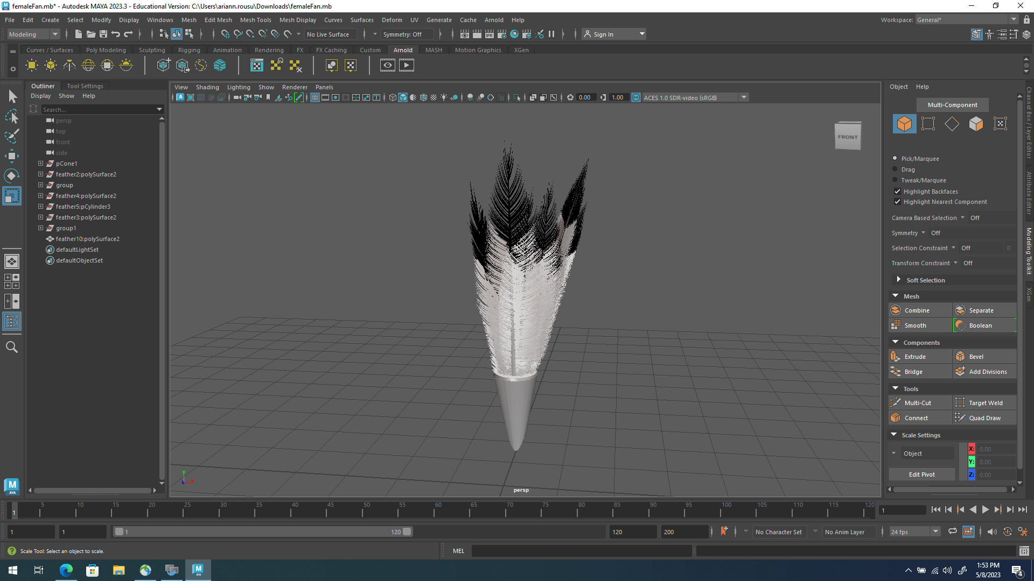Uncheck Highlight Backfaces in the Modeling Toolkit
Viewport: 1034px width, 581px height.
pyautogui.click(x=897, y=192)
